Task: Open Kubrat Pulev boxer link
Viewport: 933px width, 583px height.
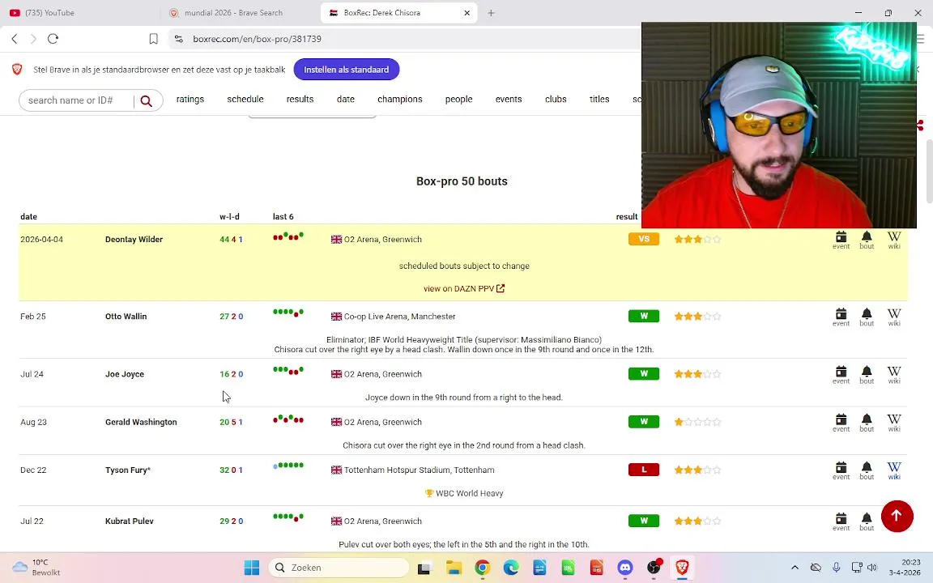Action: click(x=129, y=521)
